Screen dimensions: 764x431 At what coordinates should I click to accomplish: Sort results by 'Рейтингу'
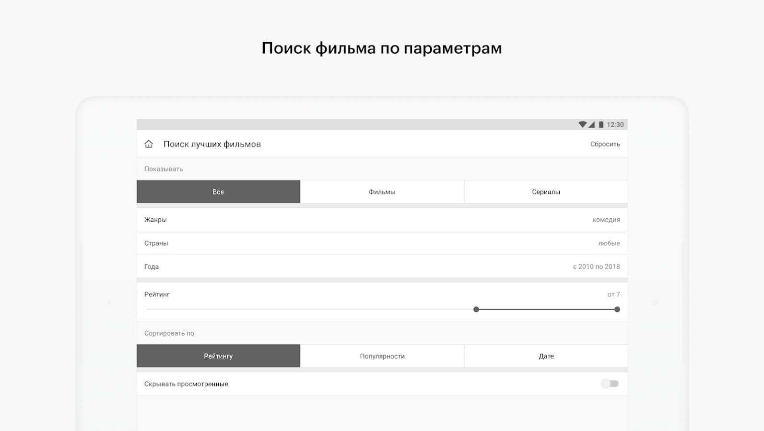(218, 356)
